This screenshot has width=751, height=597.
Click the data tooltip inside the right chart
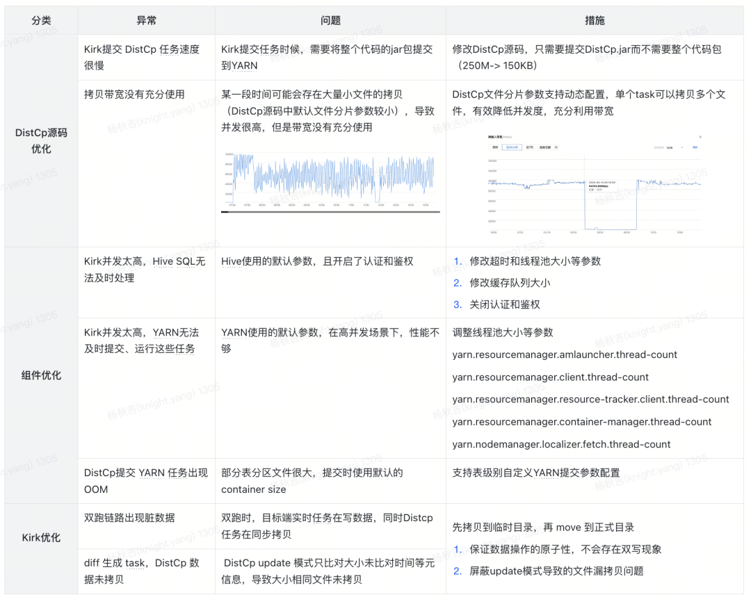coord(601,186)
